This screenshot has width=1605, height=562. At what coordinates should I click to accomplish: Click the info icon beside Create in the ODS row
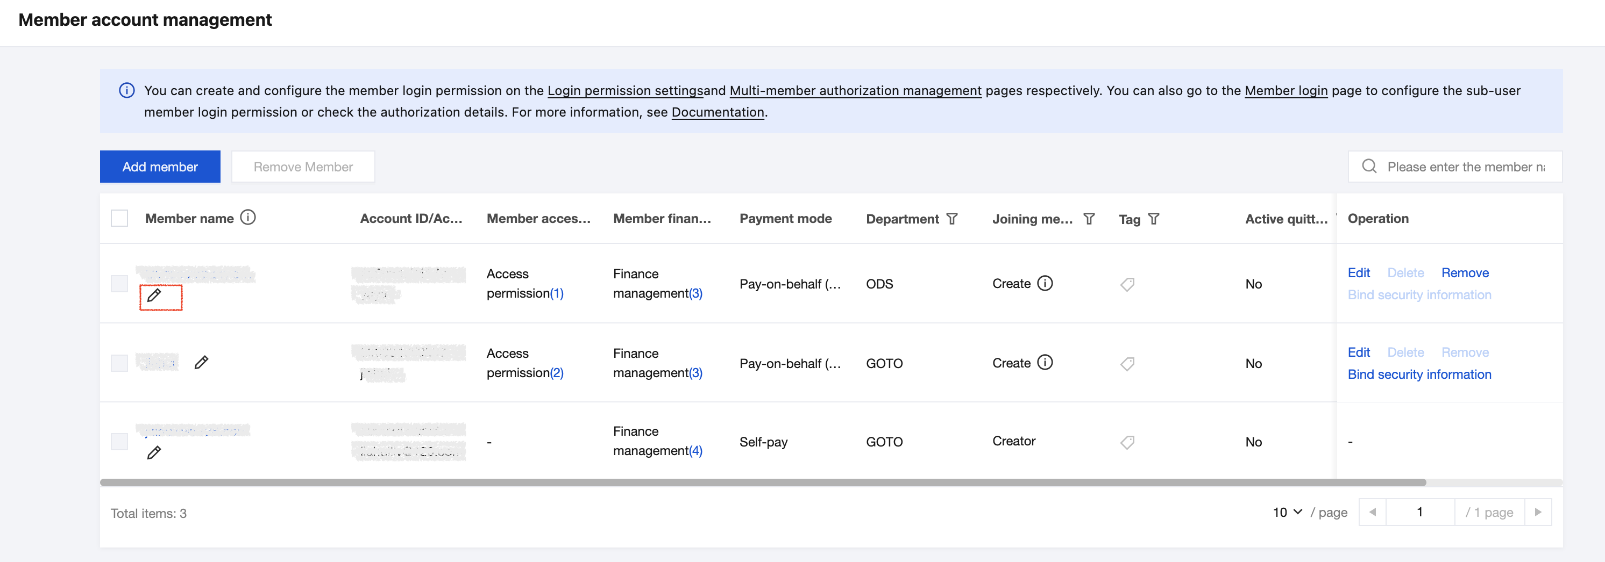point(1045,284)
